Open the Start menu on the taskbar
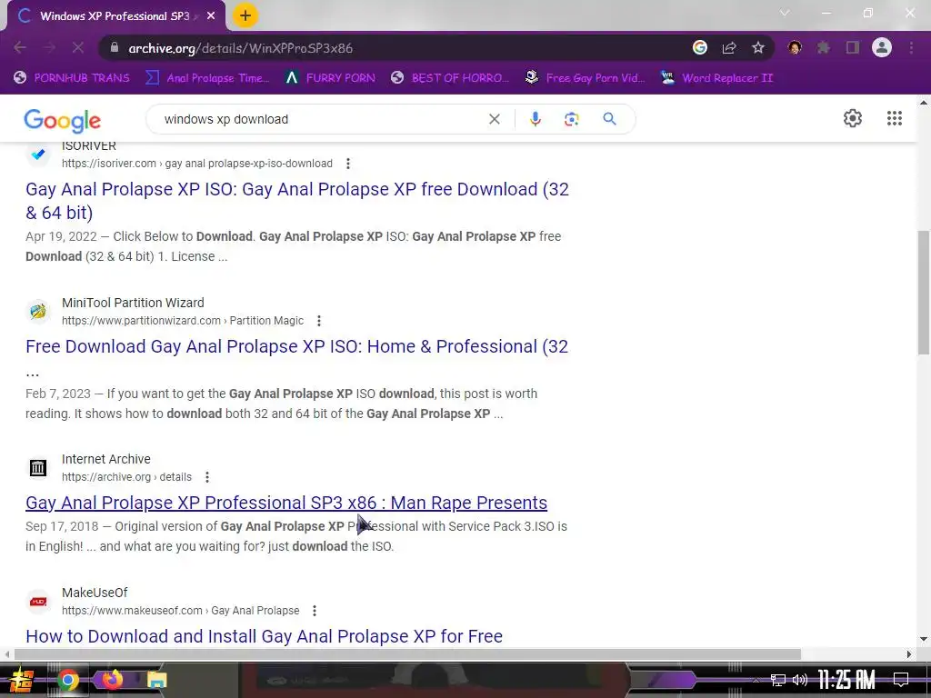Image resolution: width=931 pixels, height=698 pixels. [x=20, y=680]
